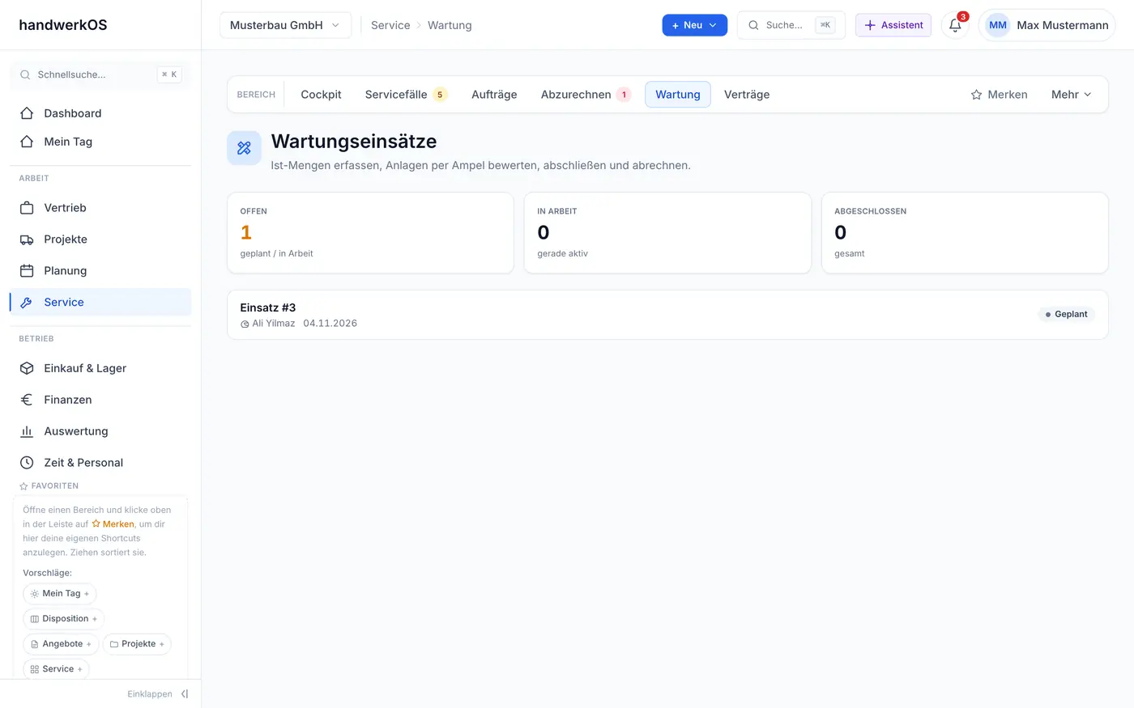Image resolution: width=1134 pixels, height=708 pixels.
Task: Open the Assistent button
Action: point(893,25)
